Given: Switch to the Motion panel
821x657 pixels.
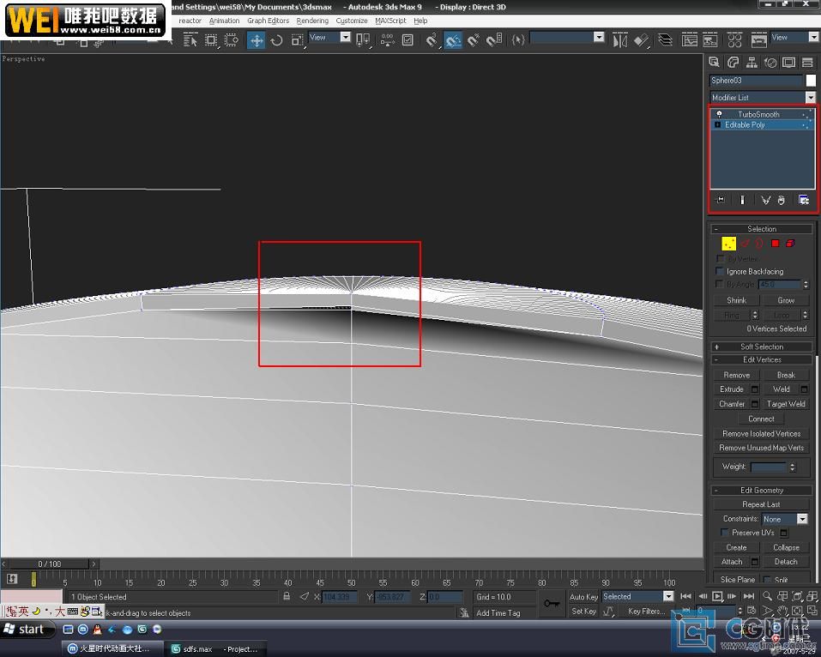Looking at the screenshot, I should pos(770,63).
